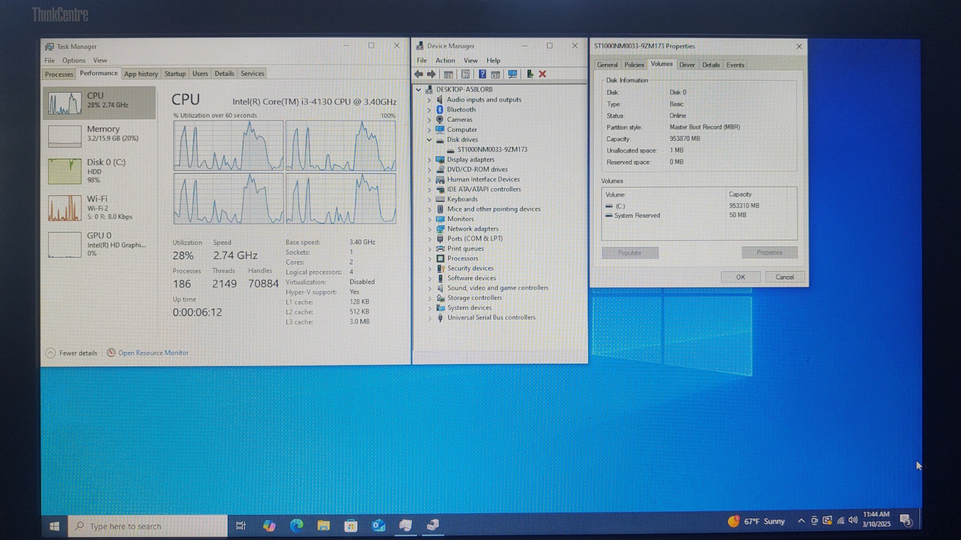
Task: Select the Memory graph in performance sidebar
Action: pos(99,134)
